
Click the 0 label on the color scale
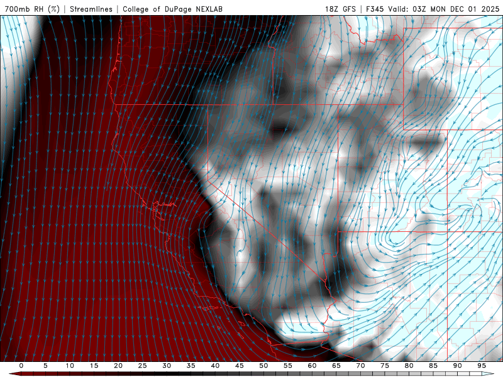click(21, 366)
